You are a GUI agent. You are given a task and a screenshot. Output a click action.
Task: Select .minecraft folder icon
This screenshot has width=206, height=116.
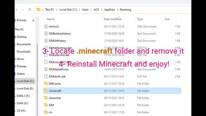click(x=46, y=91)
